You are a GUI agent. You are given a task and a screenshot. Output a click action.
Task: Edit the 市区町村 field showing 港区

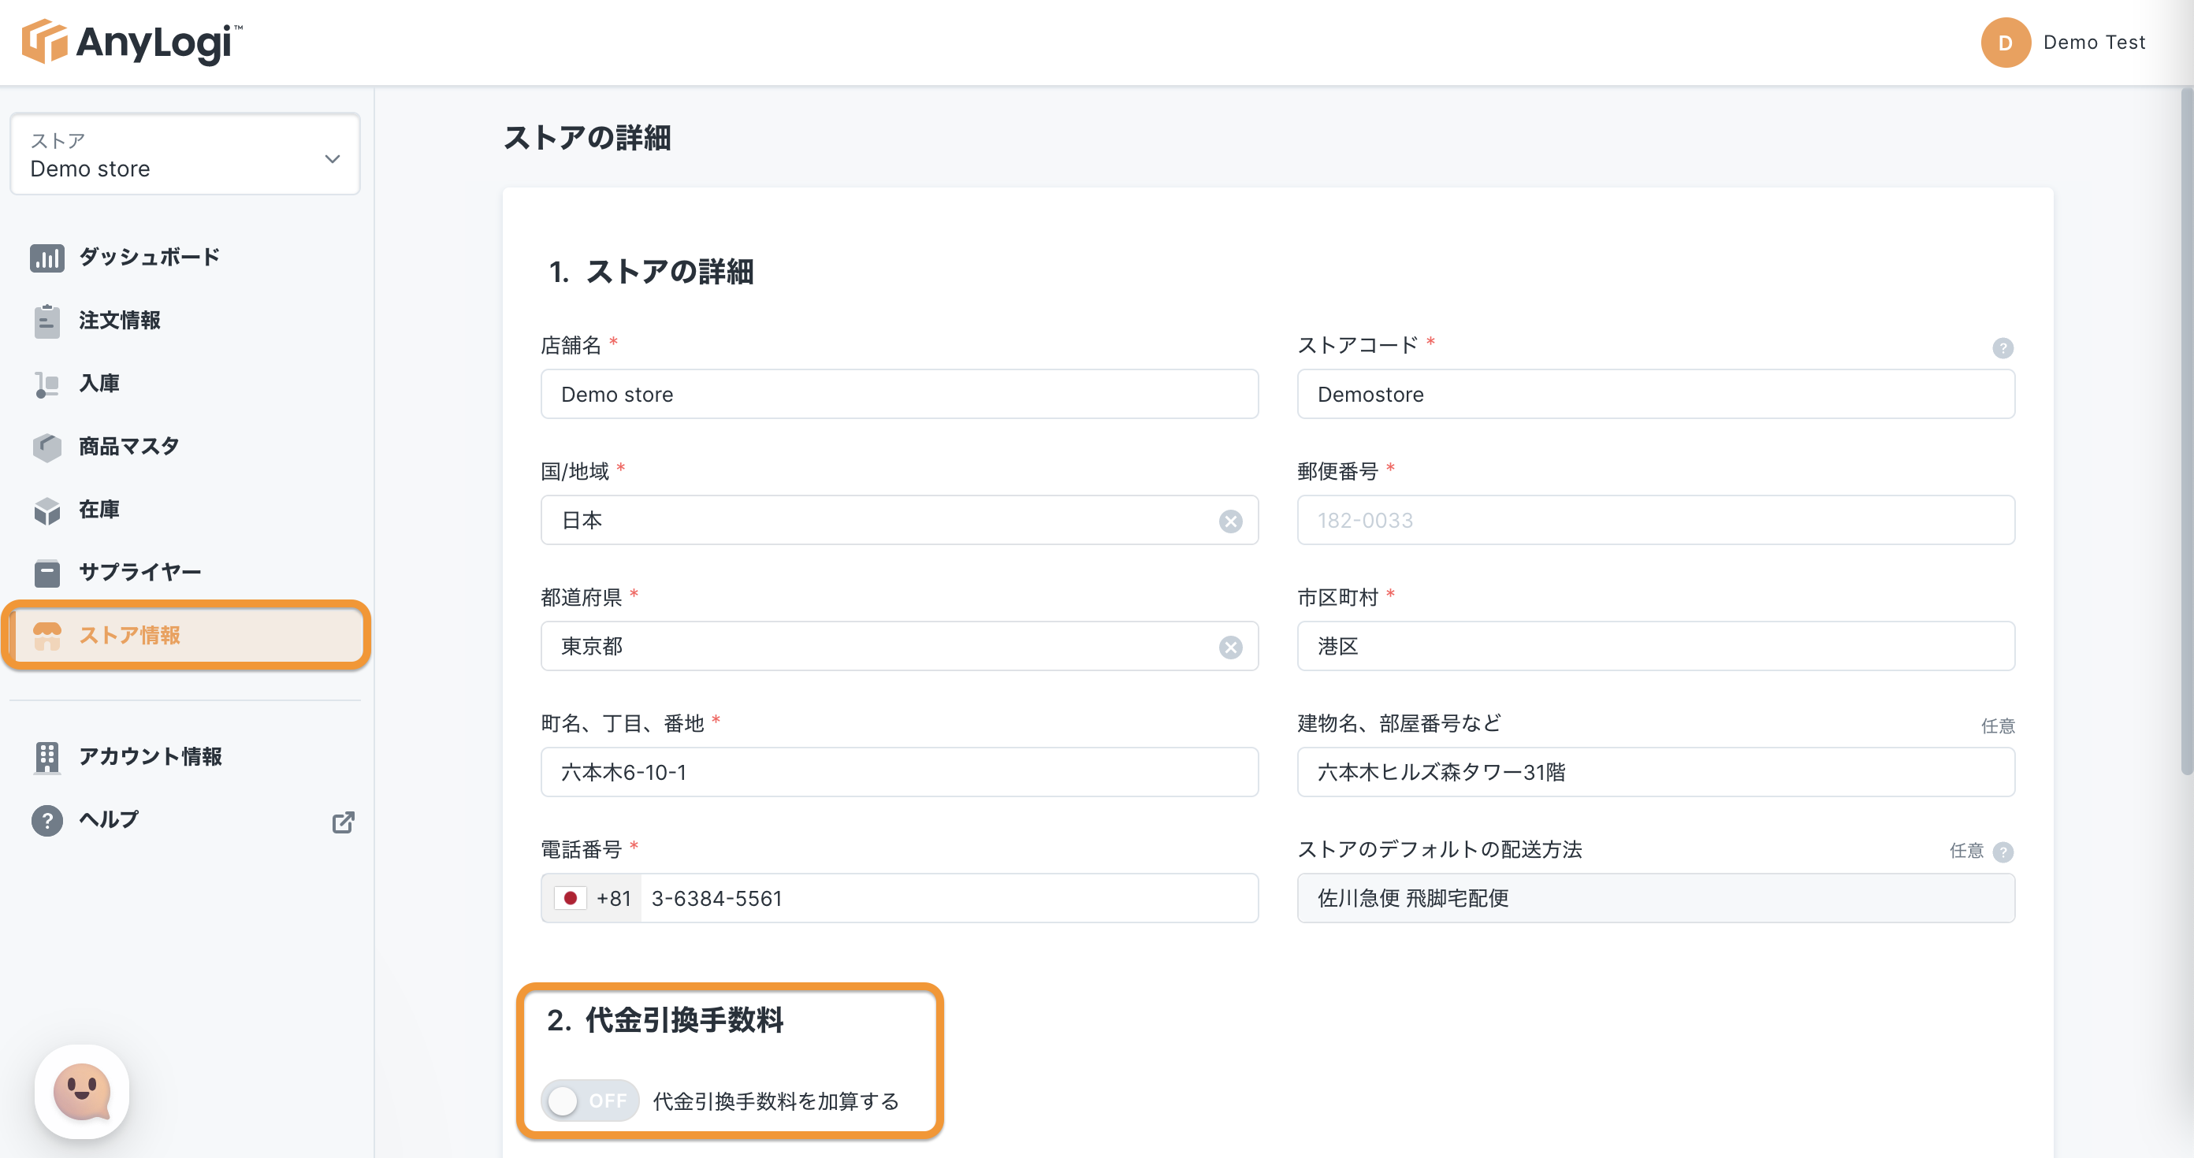[1655, 646]
